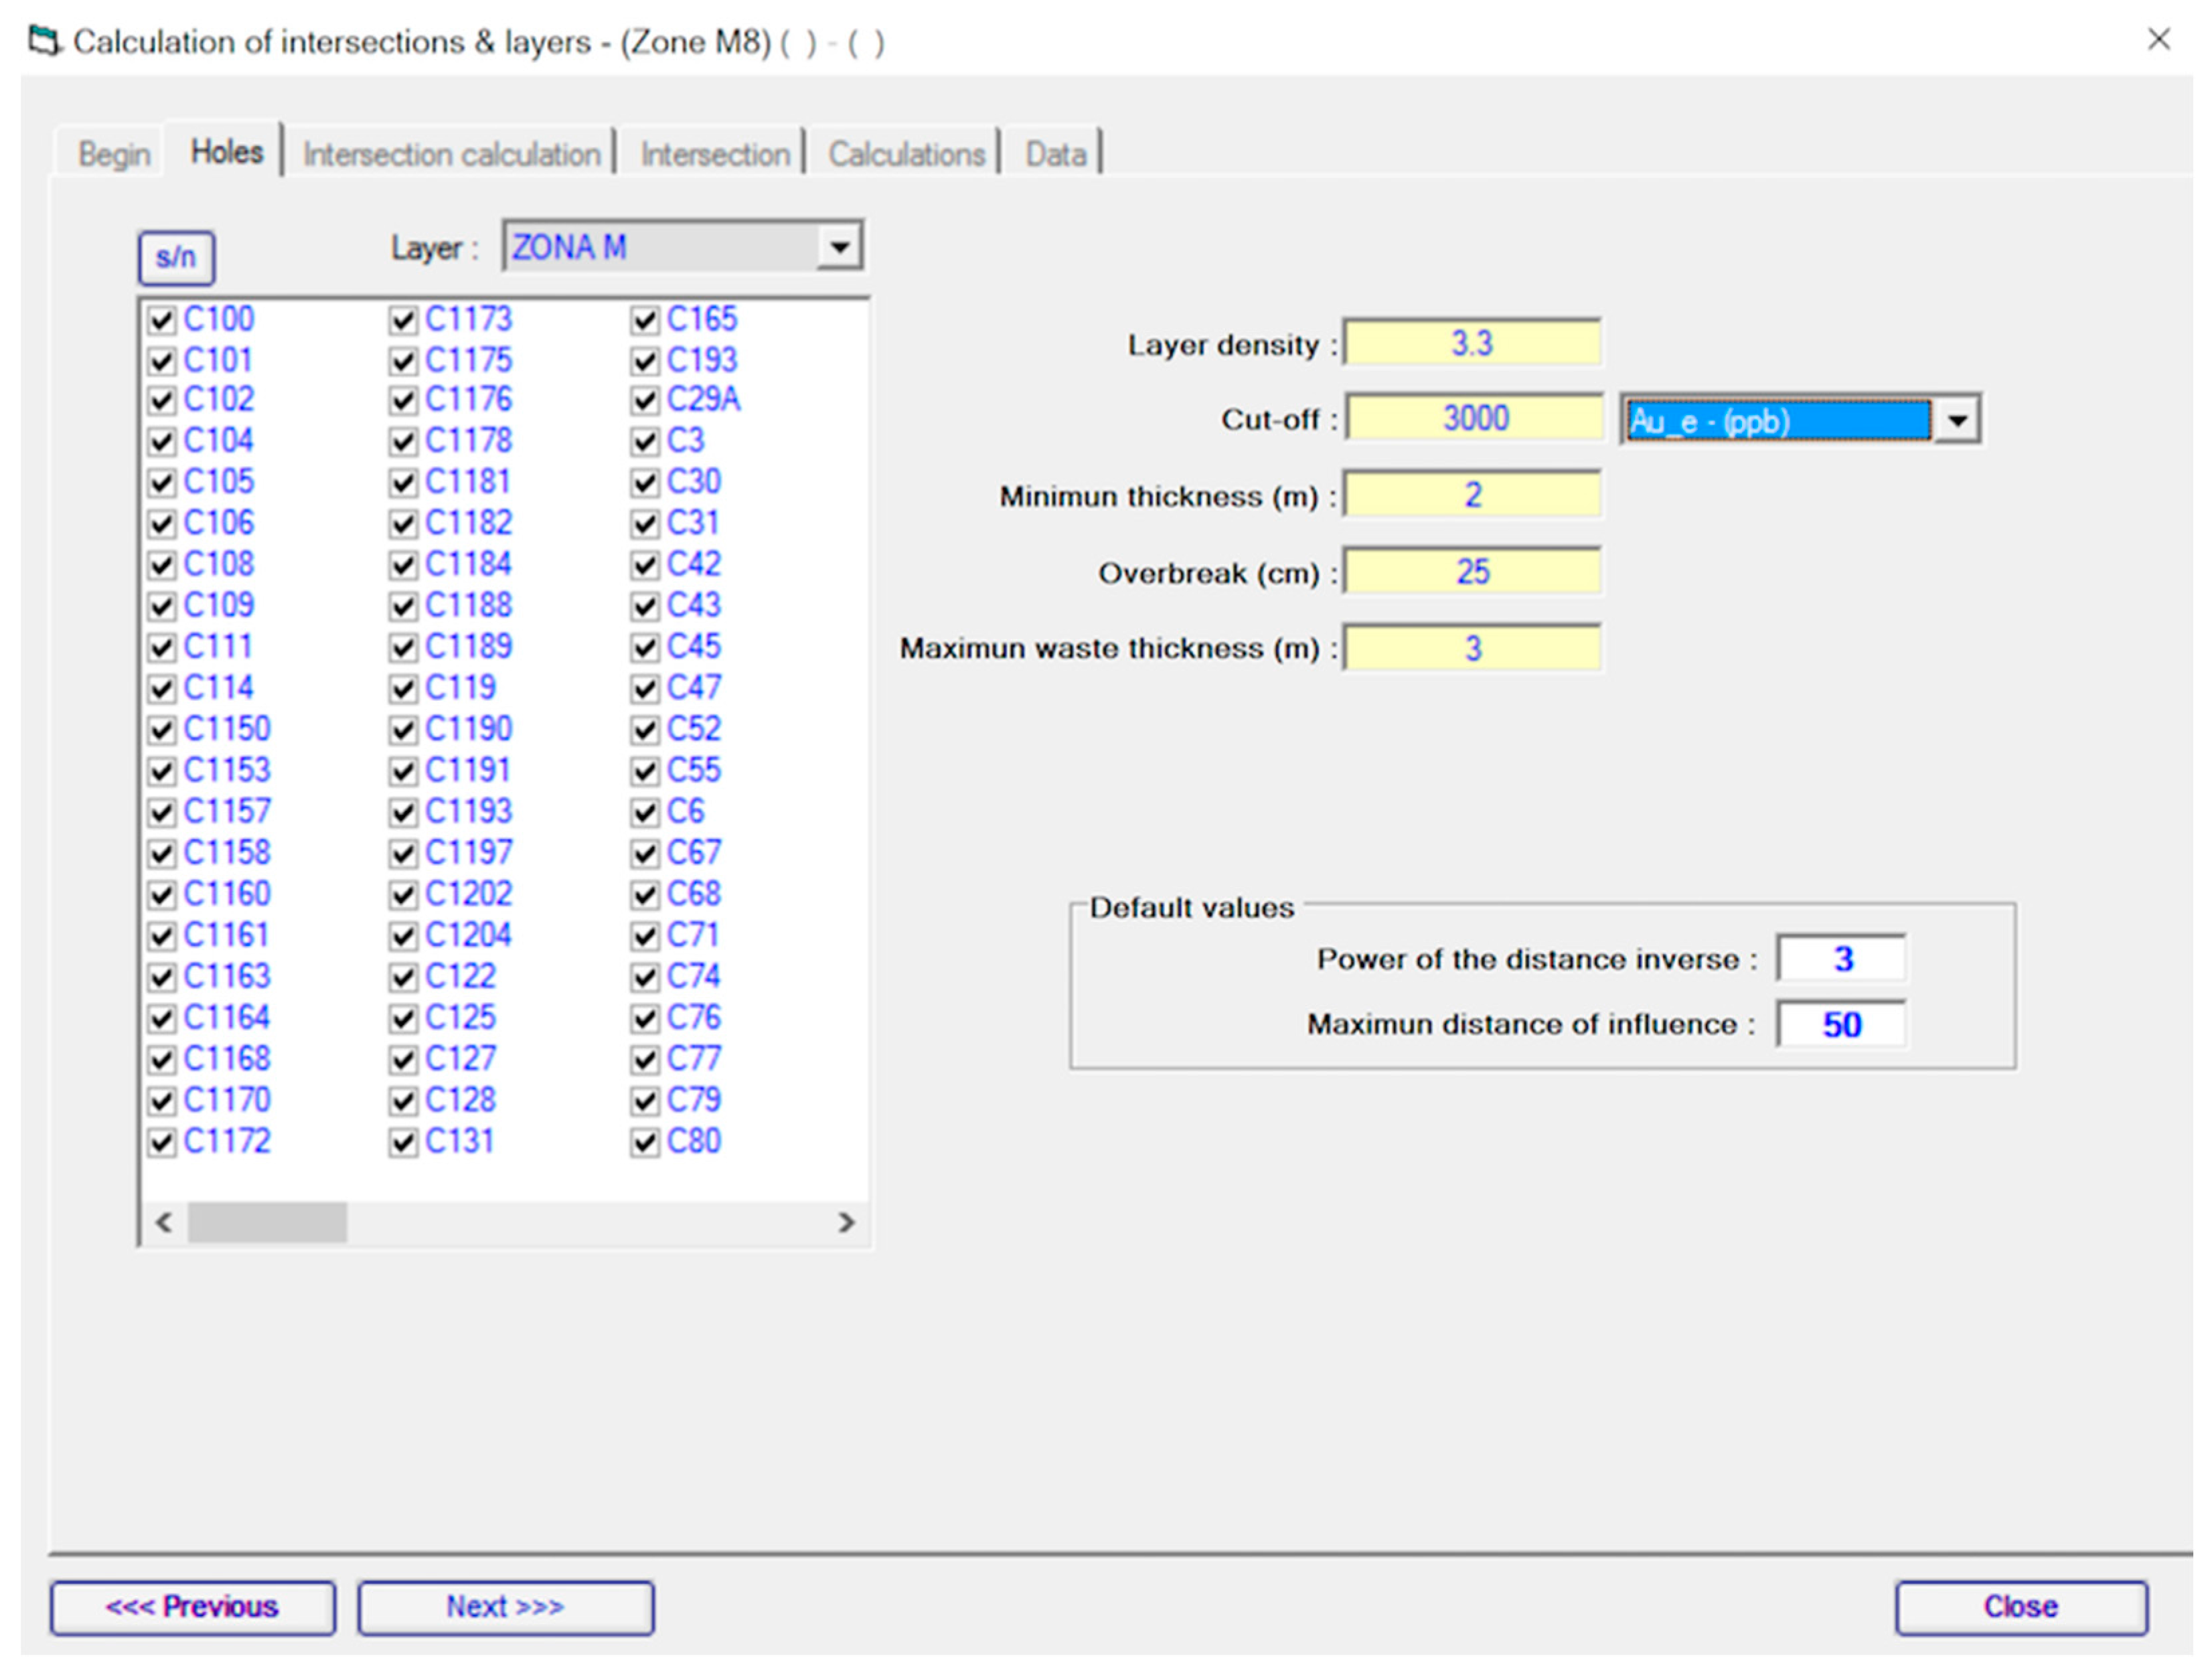Click the app icon in title bar
Image resolution: width=2212 pixels, height=1677 pixels.
pyautogui.click(x=44, y=42)
